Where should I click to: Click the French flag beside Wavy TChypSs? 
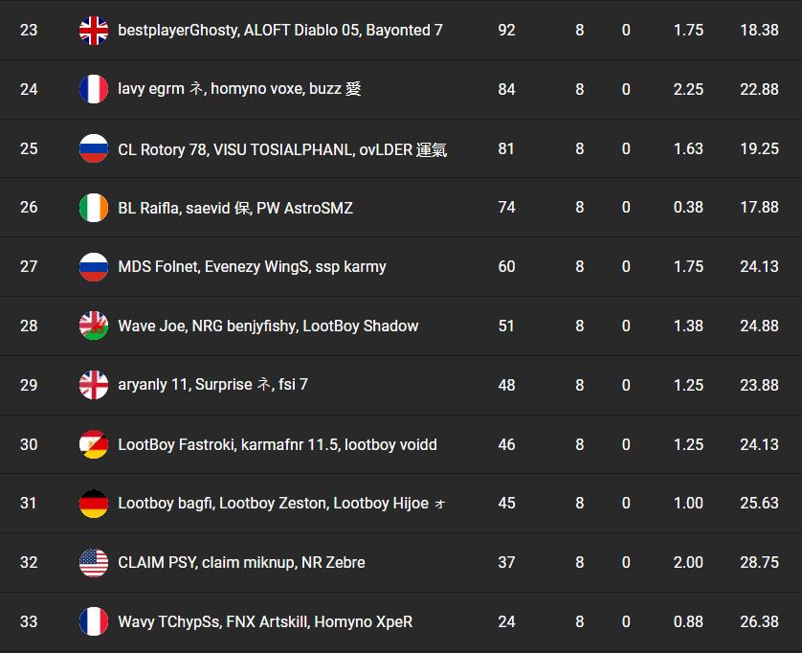(94, 622)
